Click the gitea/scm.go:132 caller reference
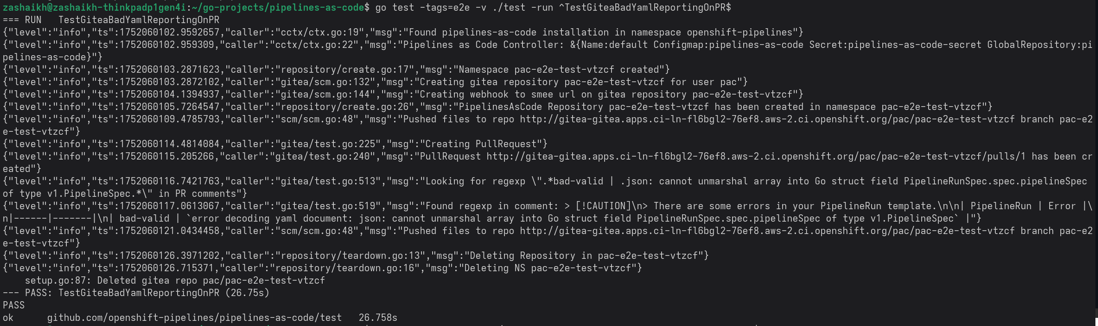Viewport: 1098px width, 326px height. pos(324,82)
